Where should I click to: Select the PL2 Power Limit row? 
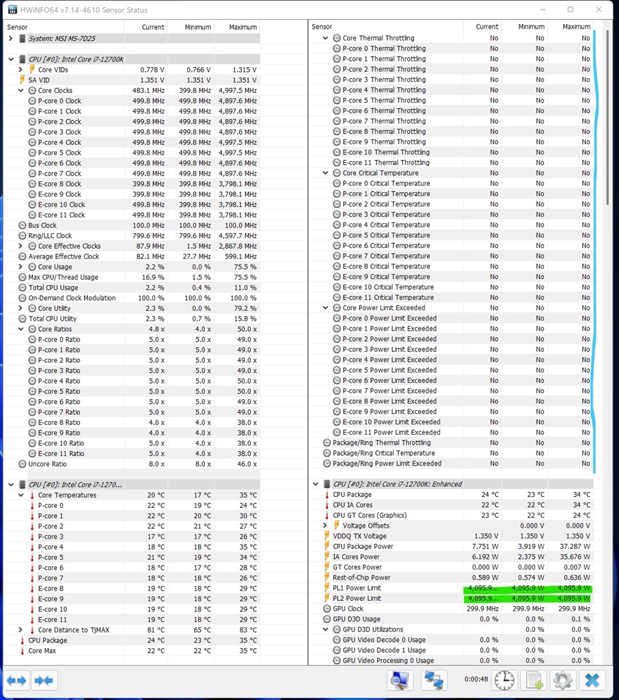click(x=451, y=598)
